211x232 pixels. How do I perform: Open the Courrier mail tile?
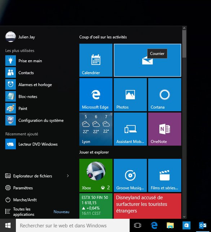coord(148,60)
